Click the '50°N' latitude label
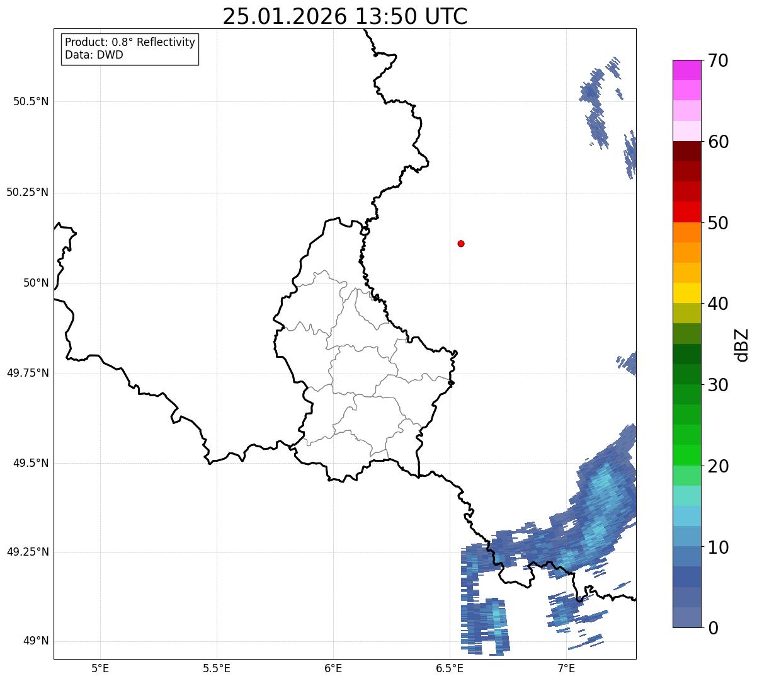Screen dimensions: 757x681 36,283
